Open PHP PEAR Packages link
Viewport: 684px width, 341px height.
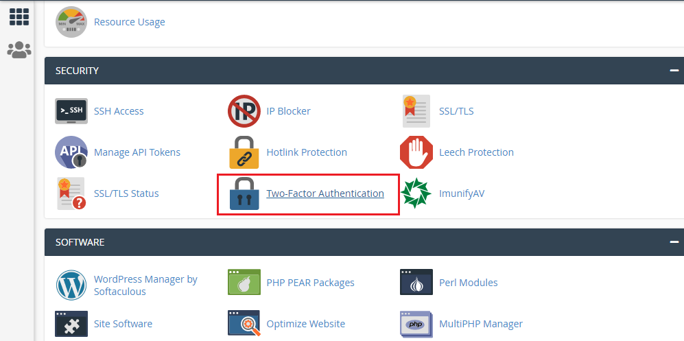[310, 283]
